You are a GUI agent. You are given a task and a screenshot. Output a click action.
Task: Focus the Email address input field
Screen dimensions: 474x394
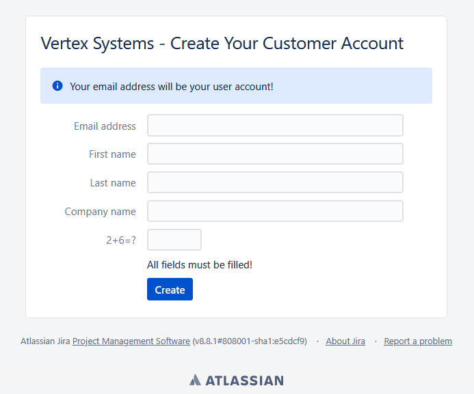click(x=275, y=126)
